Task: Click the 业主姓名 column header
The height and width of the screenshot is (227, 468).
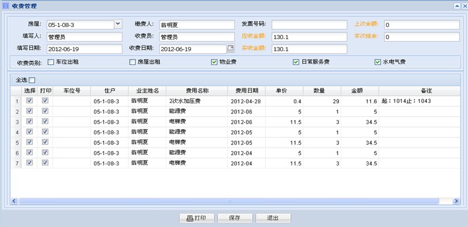Action: tap(147, 91)
